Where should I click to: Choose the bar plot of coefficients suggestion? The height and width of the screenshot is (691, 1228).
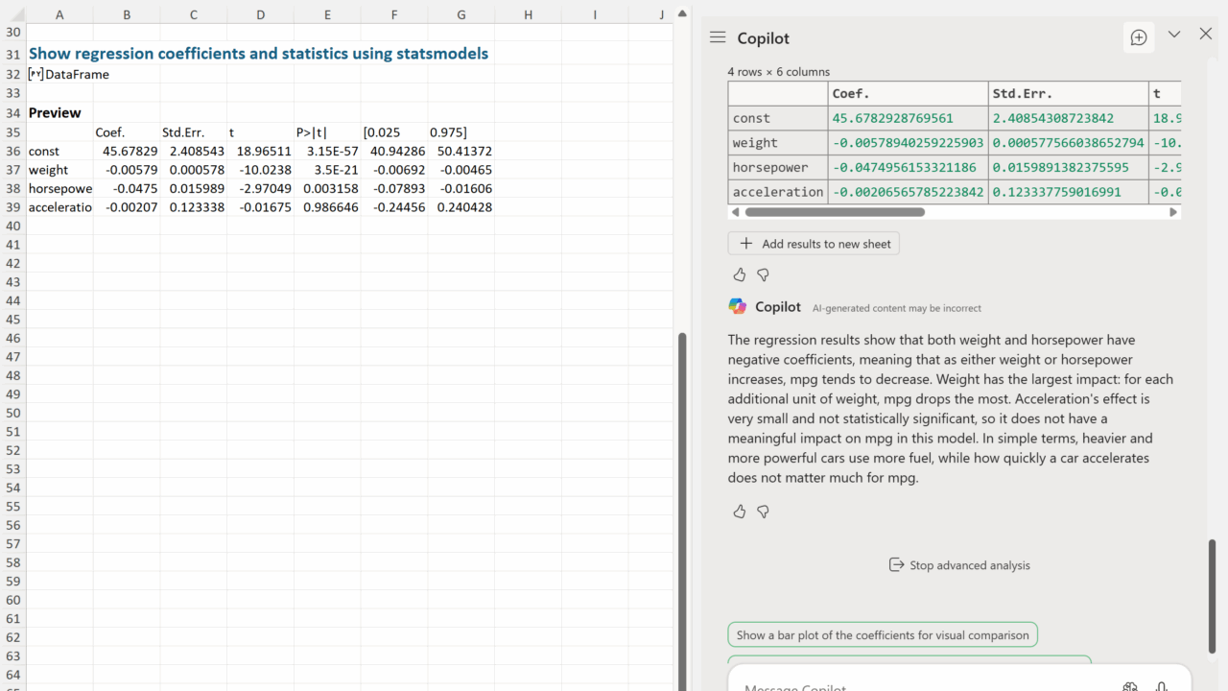882,635
